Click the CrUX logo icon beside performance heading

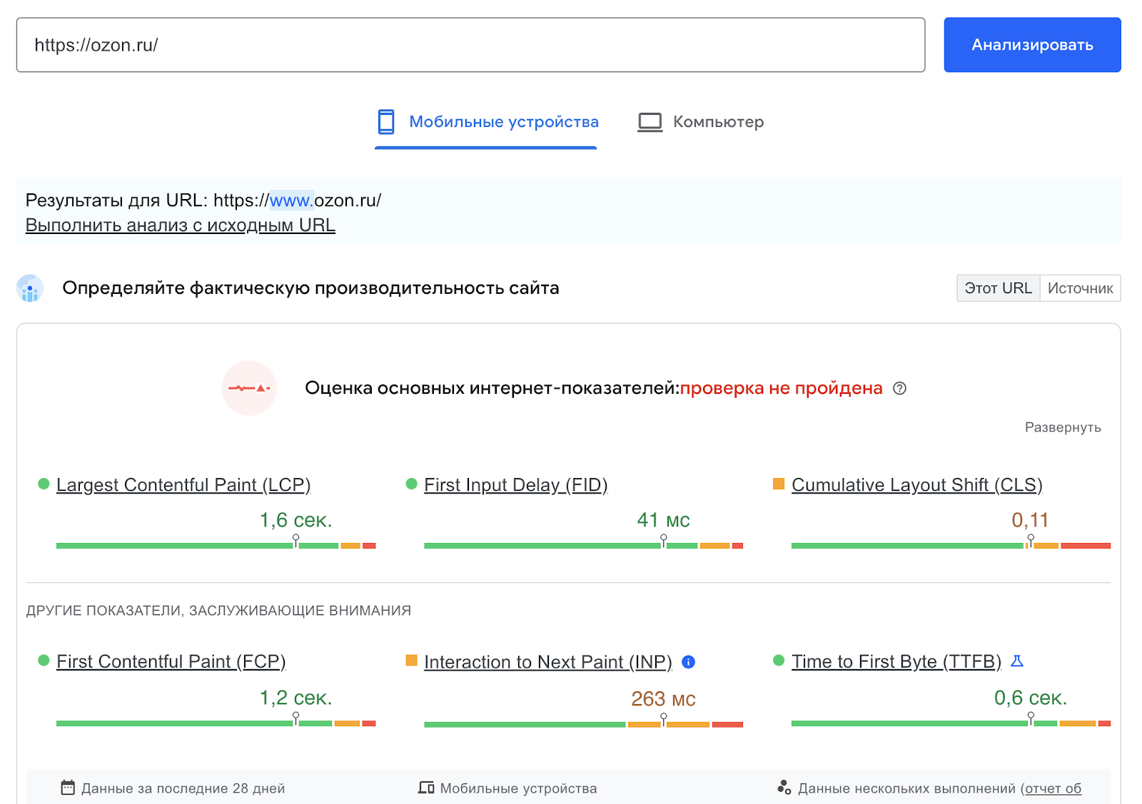[29, 289]
